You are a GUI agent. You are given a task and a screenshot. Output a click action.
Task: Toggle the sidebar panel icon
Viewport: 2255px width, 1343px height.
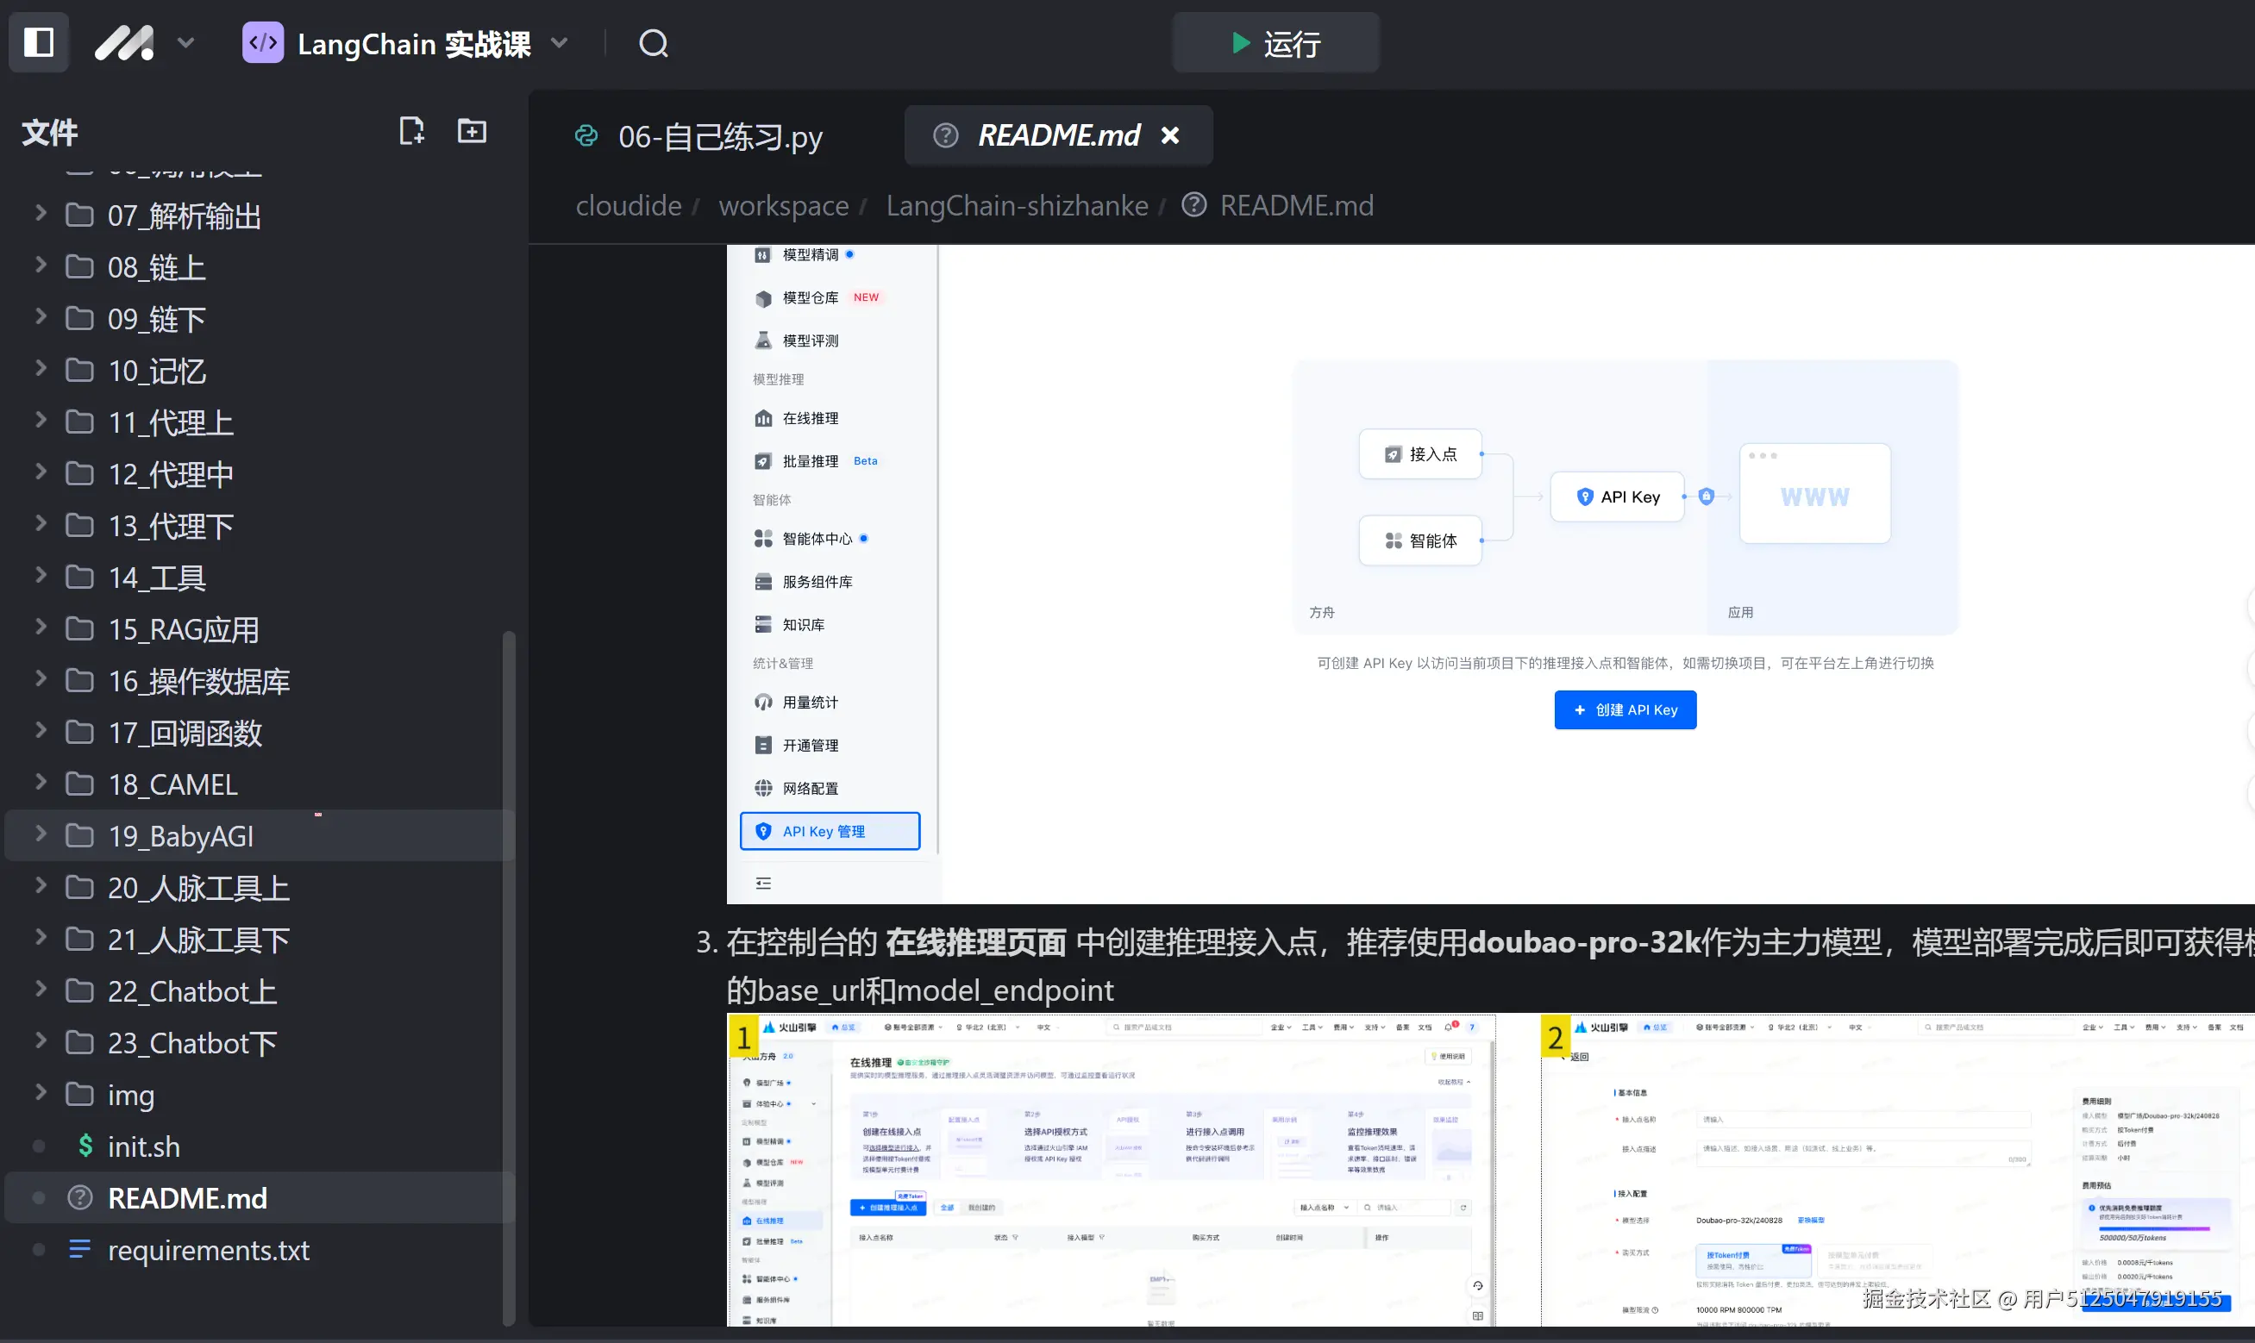point(38,42)
